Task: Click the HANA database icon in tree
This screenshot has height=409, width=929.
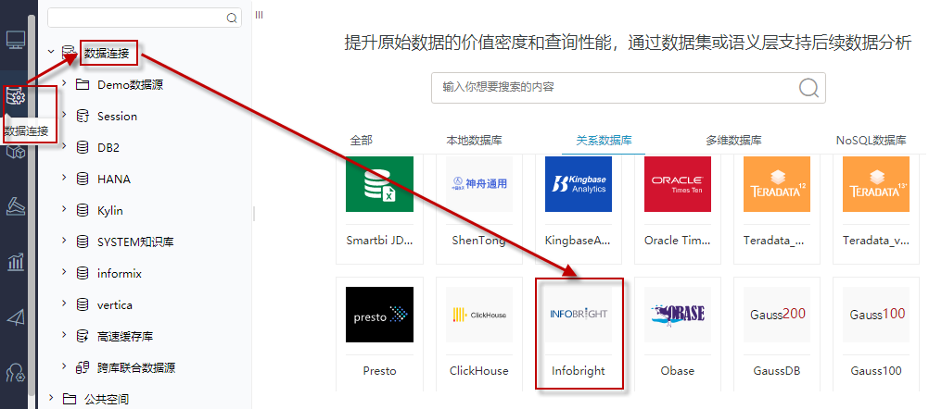Action: click(x=83, y=180)
